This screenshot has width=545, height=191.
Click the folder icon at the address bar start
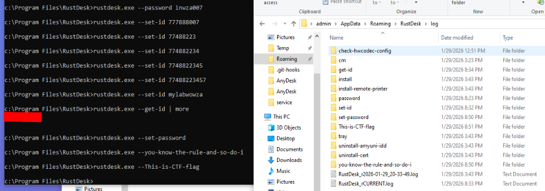pos(304,24)
